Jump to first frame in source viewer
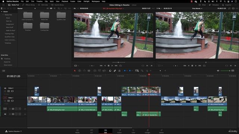 101,66
